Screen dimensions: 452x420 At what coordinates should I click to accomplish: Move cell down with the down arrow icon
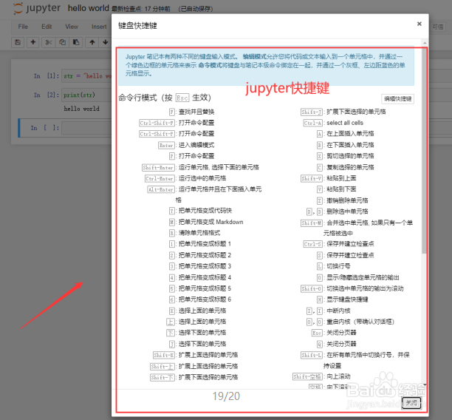click(105, 42)
